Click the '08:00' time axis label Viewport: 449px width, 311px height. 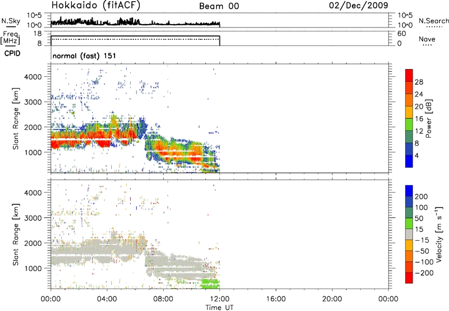coord(163,299)
